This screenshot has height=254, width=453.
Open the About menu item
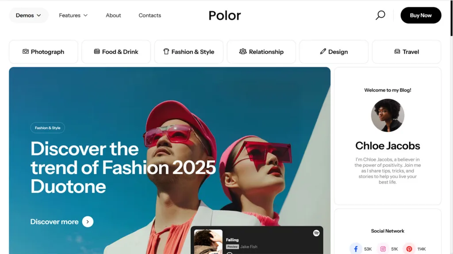[x=113, y=15]
